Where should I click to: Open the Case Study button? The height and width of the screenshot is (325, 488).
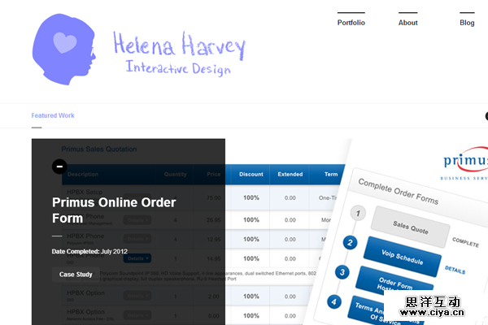(76, 275)
